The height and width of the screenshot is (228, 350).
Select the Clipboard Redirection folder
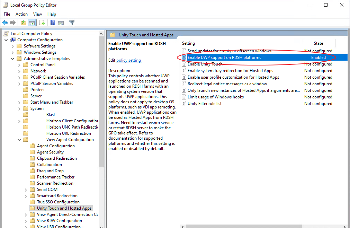[57, 158]
